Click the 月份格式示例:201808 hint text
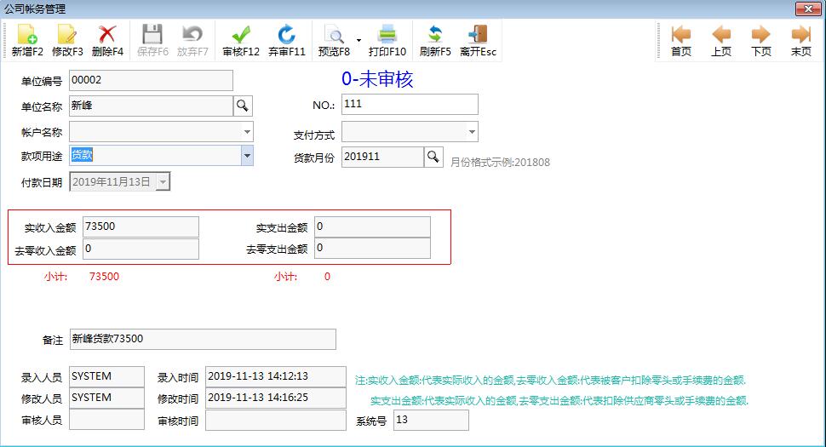Image resolution: width=826 pixels, height=447 pixels. (500, 162)
